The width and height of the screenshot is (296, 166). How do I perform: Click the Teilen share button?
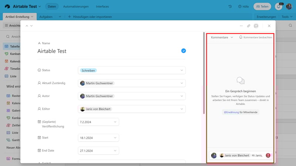[x=262, y=7]
